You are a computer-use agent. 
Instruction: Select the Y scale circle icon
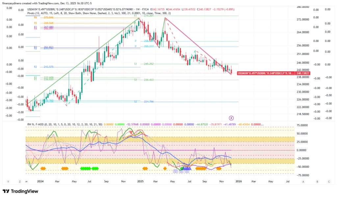8,181
